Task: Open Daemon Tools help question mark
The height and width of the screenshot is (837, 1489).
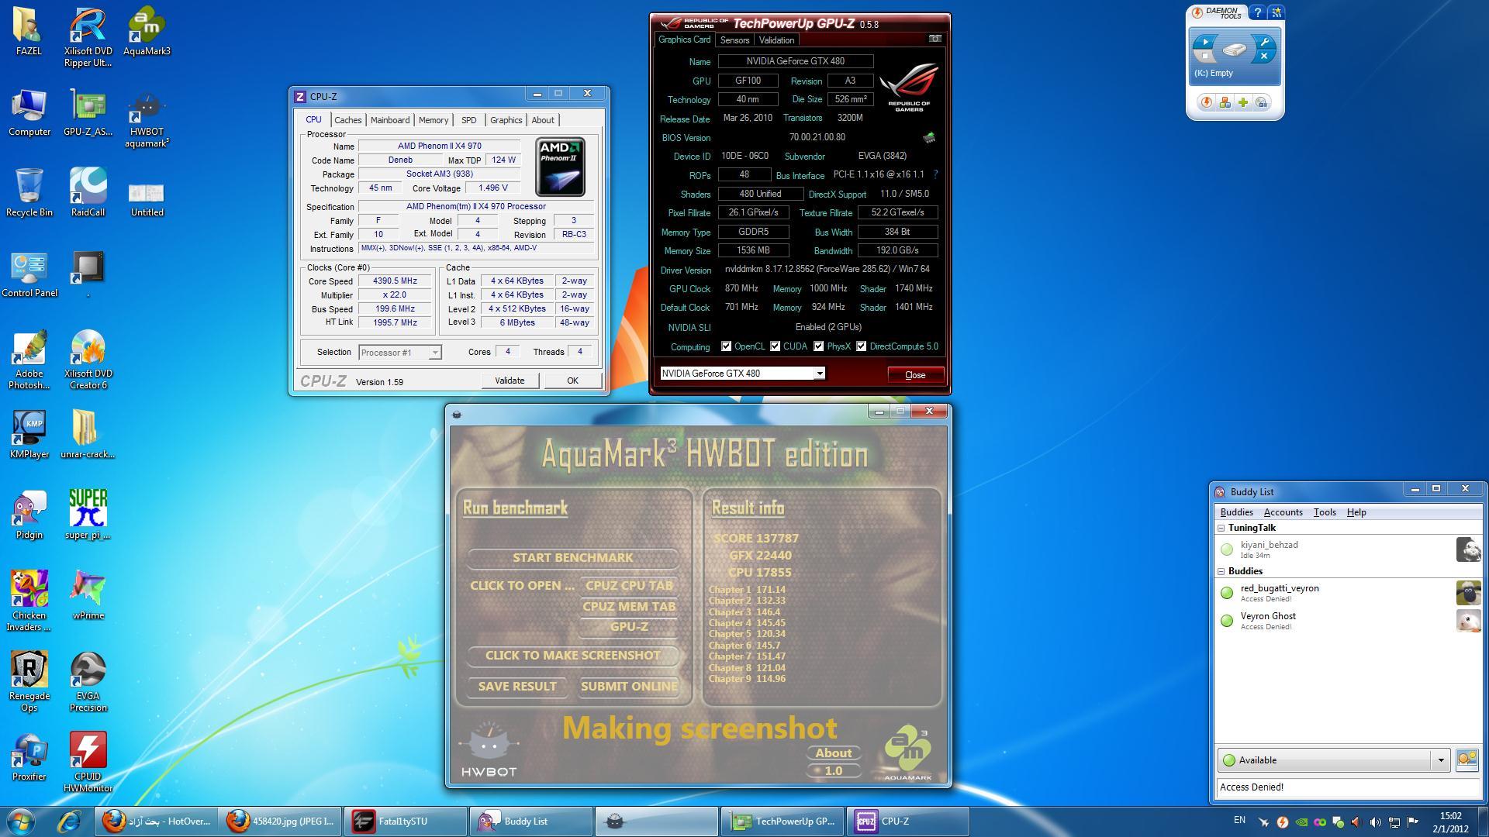Action: point(1258,12)
